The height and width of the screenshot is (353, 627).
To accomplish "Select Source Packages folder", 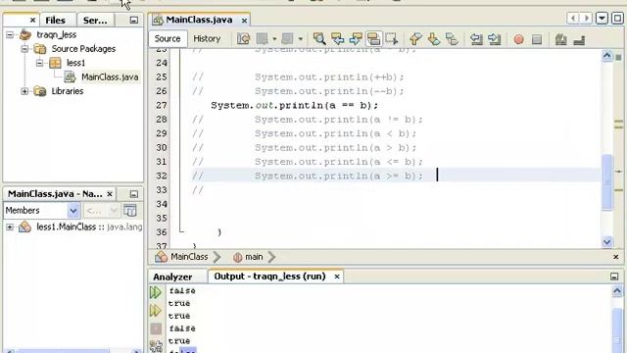I will 83,49.
